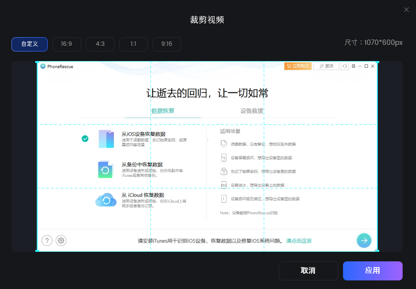Screen dimensions: 416x289
Task: Select the 自定义 crop ratio
Action: (30, 44)
